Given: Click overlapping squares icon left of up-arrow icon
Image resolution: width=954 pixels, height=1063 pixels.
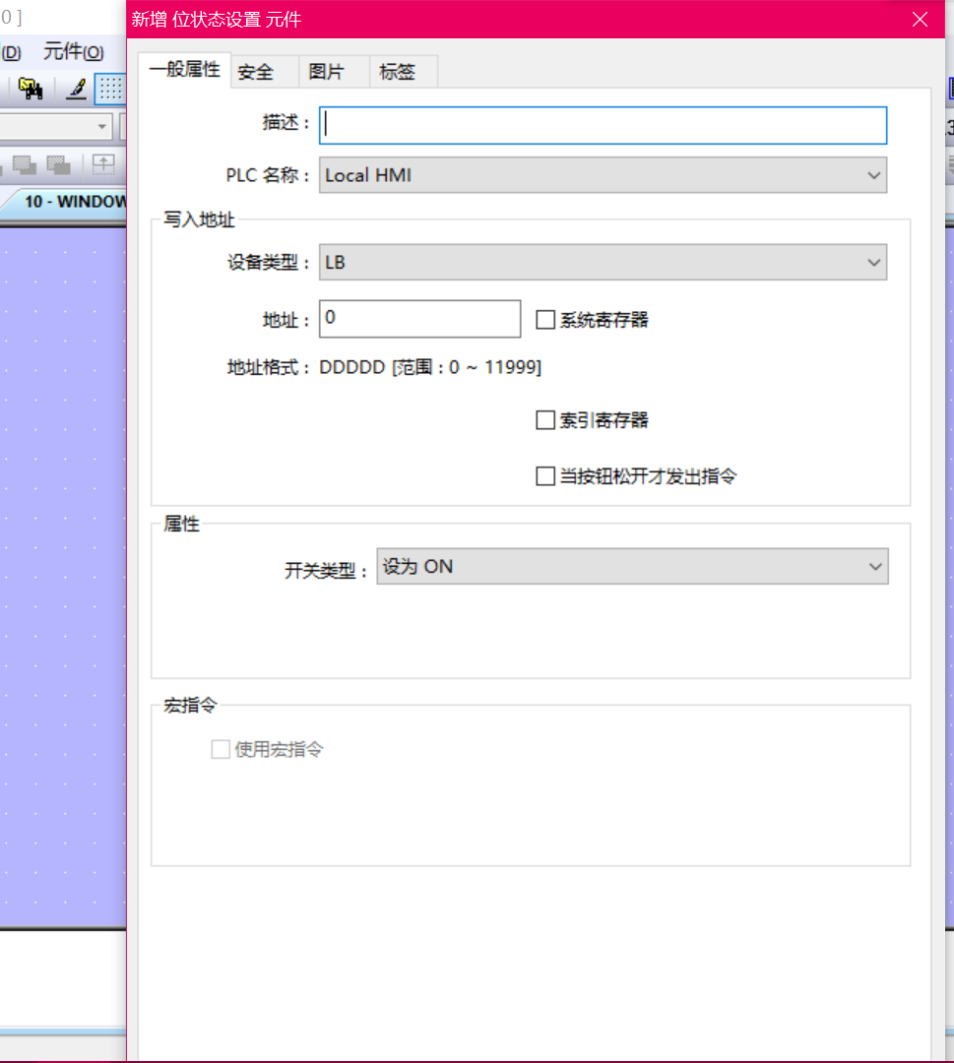Looking at the screenshot, I should coord(58,163).
